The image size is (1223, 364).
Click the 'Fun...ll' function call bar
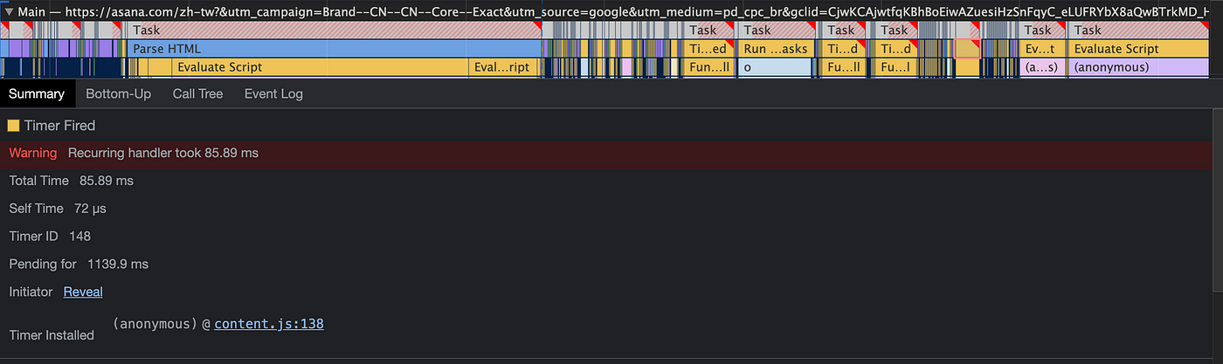tap(708, 67)
